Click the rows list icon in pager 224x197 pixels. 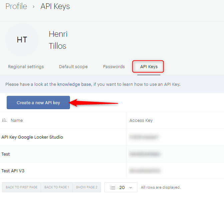[113, 188]
